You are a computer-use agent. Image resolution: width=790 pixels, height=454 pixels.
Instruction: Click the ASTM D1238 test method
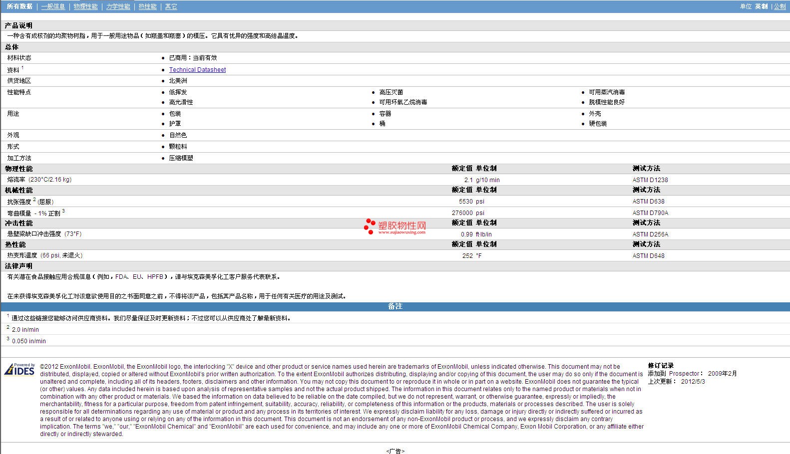pos(650,180)
